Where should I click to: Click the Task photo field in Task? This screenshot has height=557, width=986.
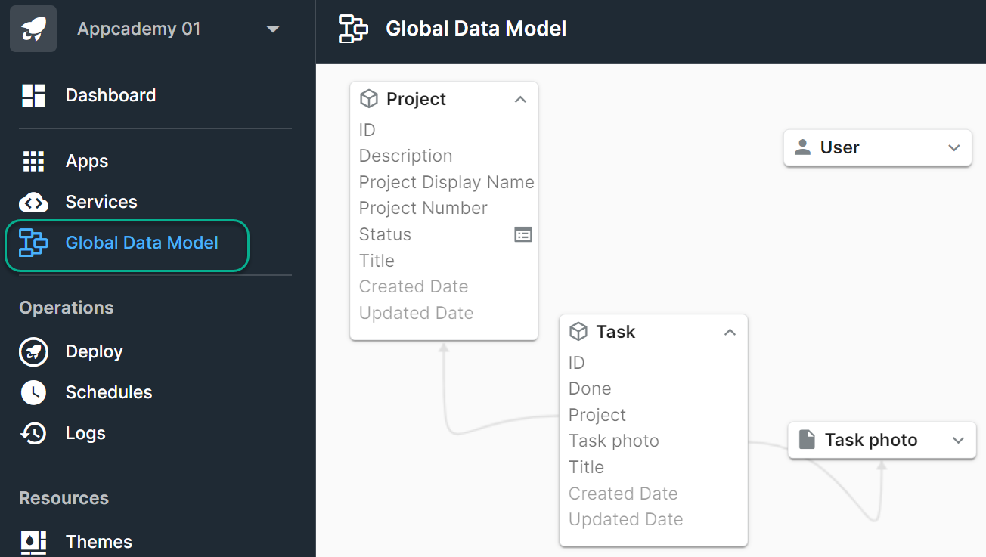(x=614, y=441)
